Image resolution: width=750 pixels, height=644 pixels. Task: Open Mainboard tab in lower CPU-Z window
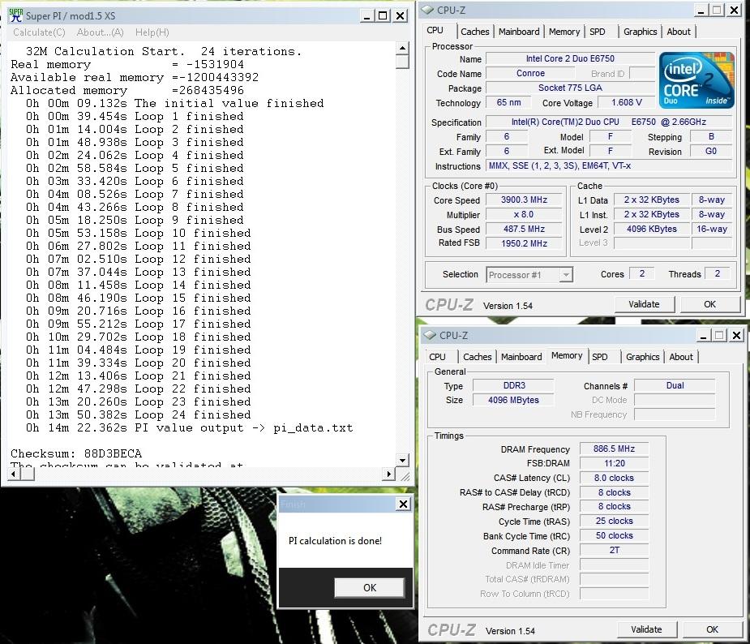point(521,357)
